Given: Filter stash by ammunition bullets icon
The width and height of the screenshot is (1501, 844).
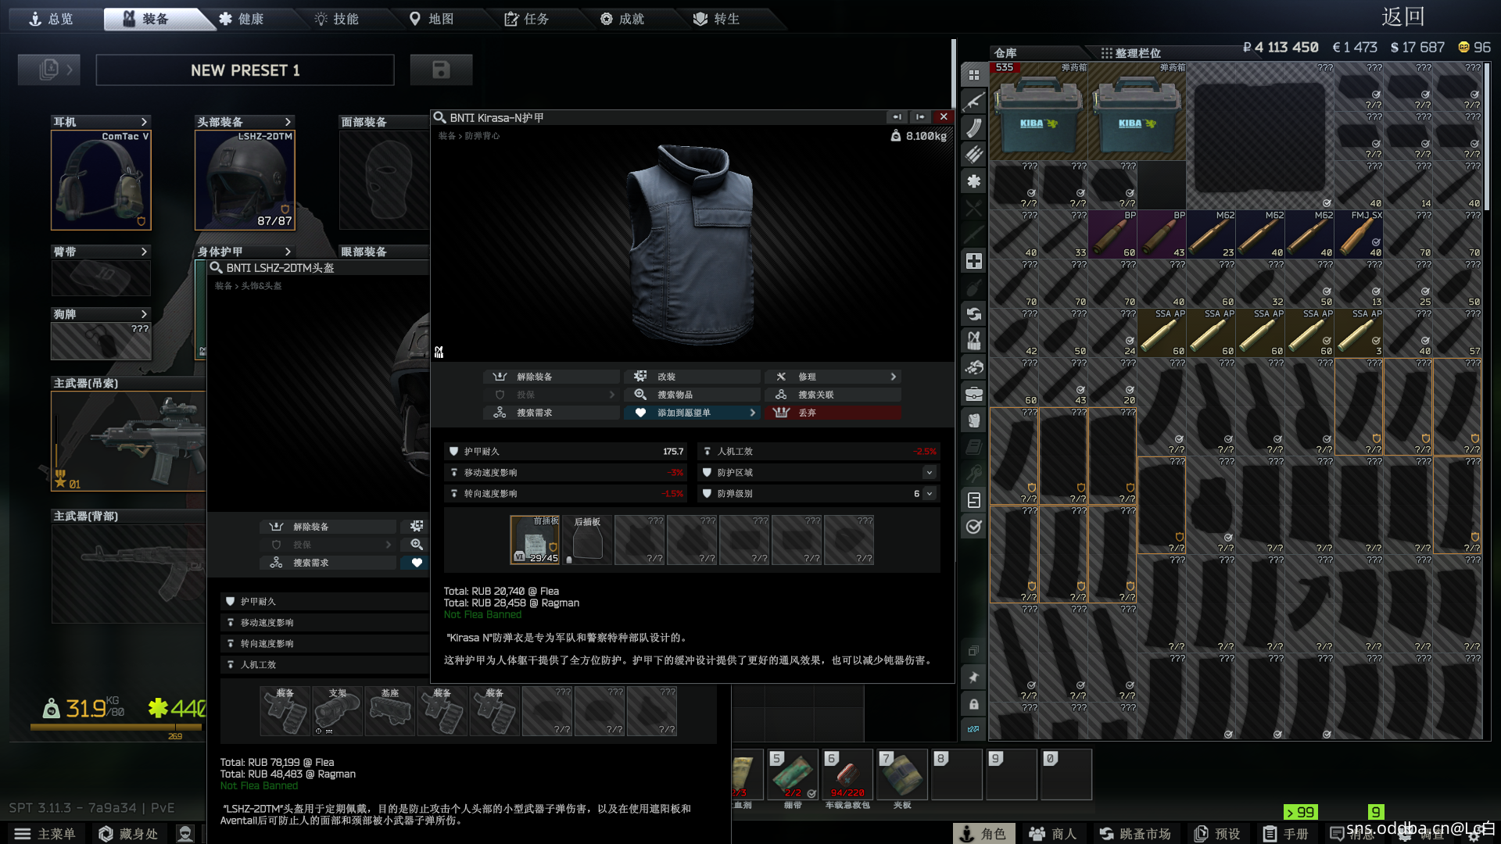Looking at the screenshot, I should (x=973, y=155).
